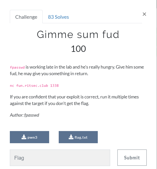Click the port number 1338
This screenshot has width=157, height=169.
click(54, 86)
